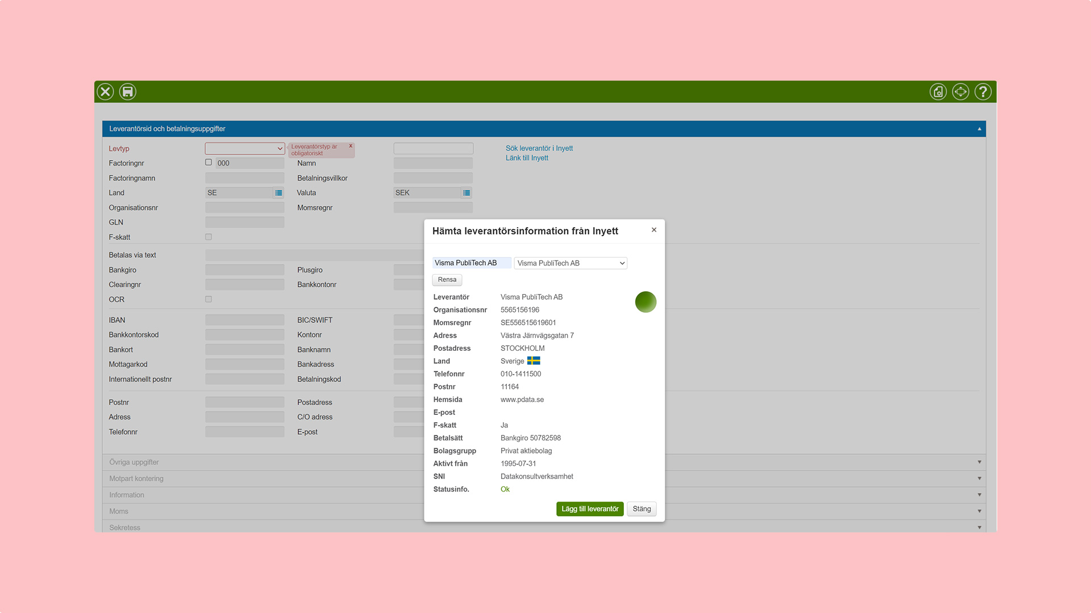
Task: Click the document lock icon in toolbar
Action: (938, 91)
